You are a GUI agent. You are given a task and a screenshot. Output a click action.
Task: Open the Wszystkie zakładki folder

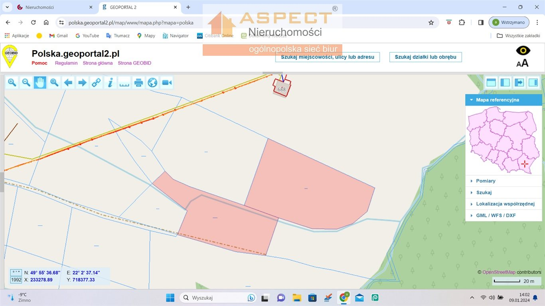click(518, 35)
